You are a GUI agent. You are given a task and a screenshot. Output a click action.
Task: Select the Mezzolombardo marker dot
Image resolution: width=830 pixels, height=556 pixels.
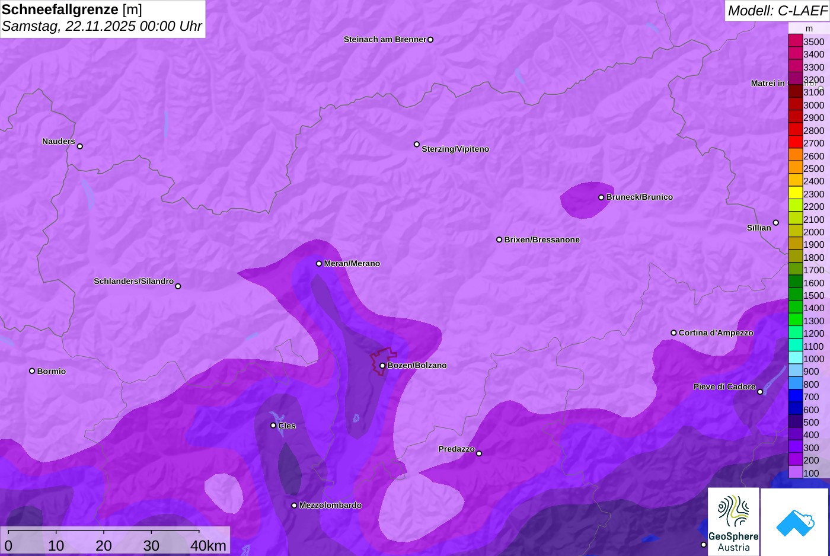click(x=294, y=506)
